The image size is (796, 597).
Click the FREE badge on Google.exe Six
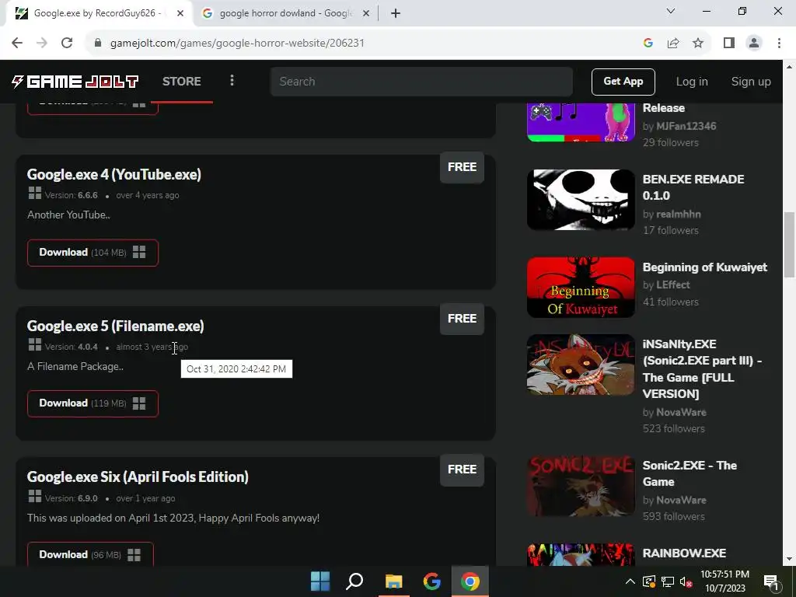pos(462,470)
